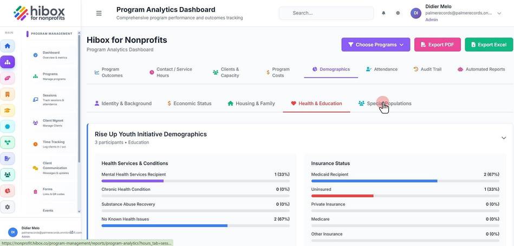Collapse the Rise Up Youth Initiative panel
Image resolution: width=514 pixels, height=246 pixels.
[504, 138]
